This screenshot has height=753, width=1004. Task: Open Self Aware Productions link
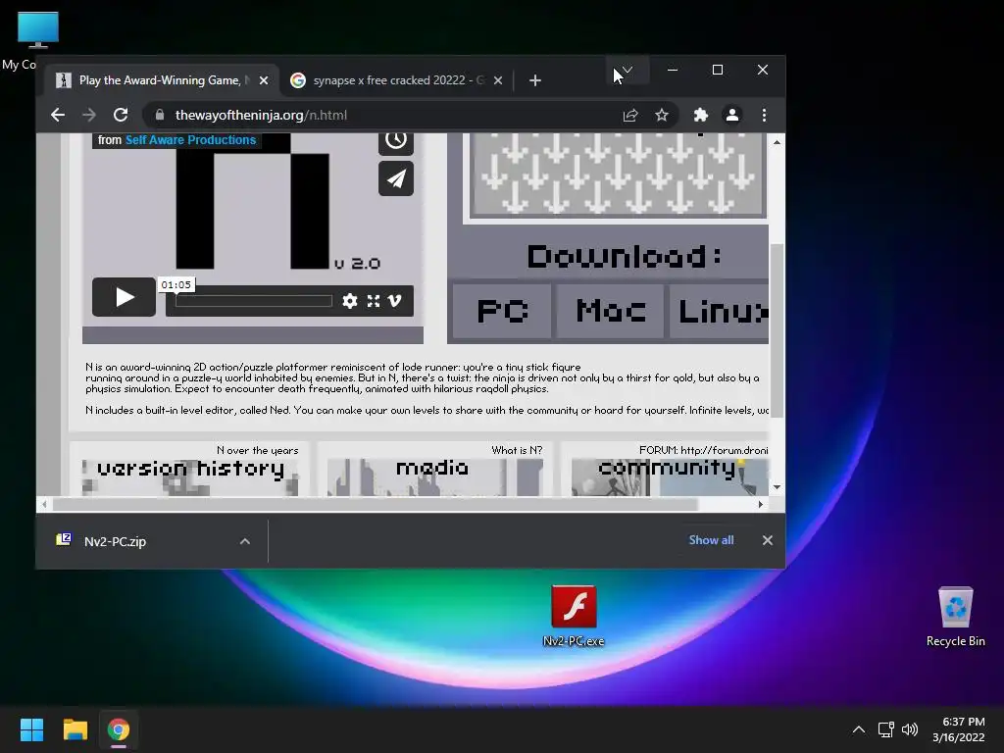coord(190,140)
